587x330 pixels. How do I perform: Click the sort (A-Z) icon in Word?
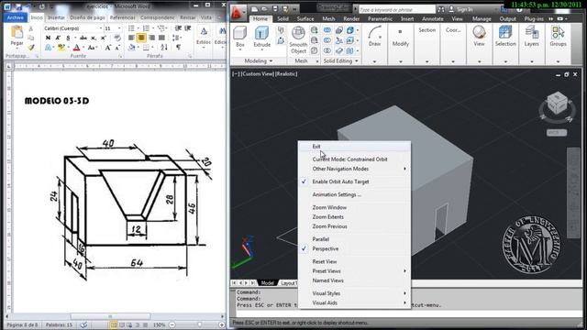click(x=164, y=48)
